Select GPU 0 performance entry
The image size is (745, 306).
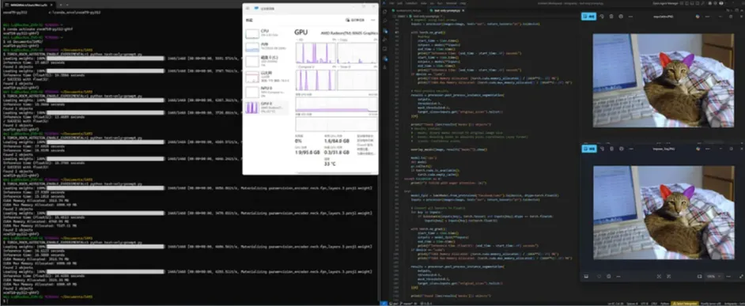pyautogui.click(x=267, y=107)
